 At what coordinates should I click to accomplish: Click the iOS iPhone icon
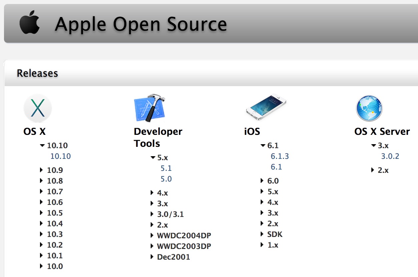coord(266,107)
